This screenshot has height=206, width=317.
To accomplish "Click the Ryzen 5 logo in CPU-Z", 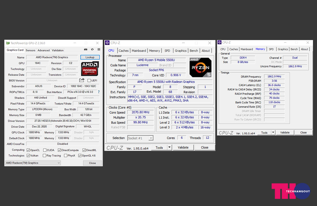I will coord(200,67).
